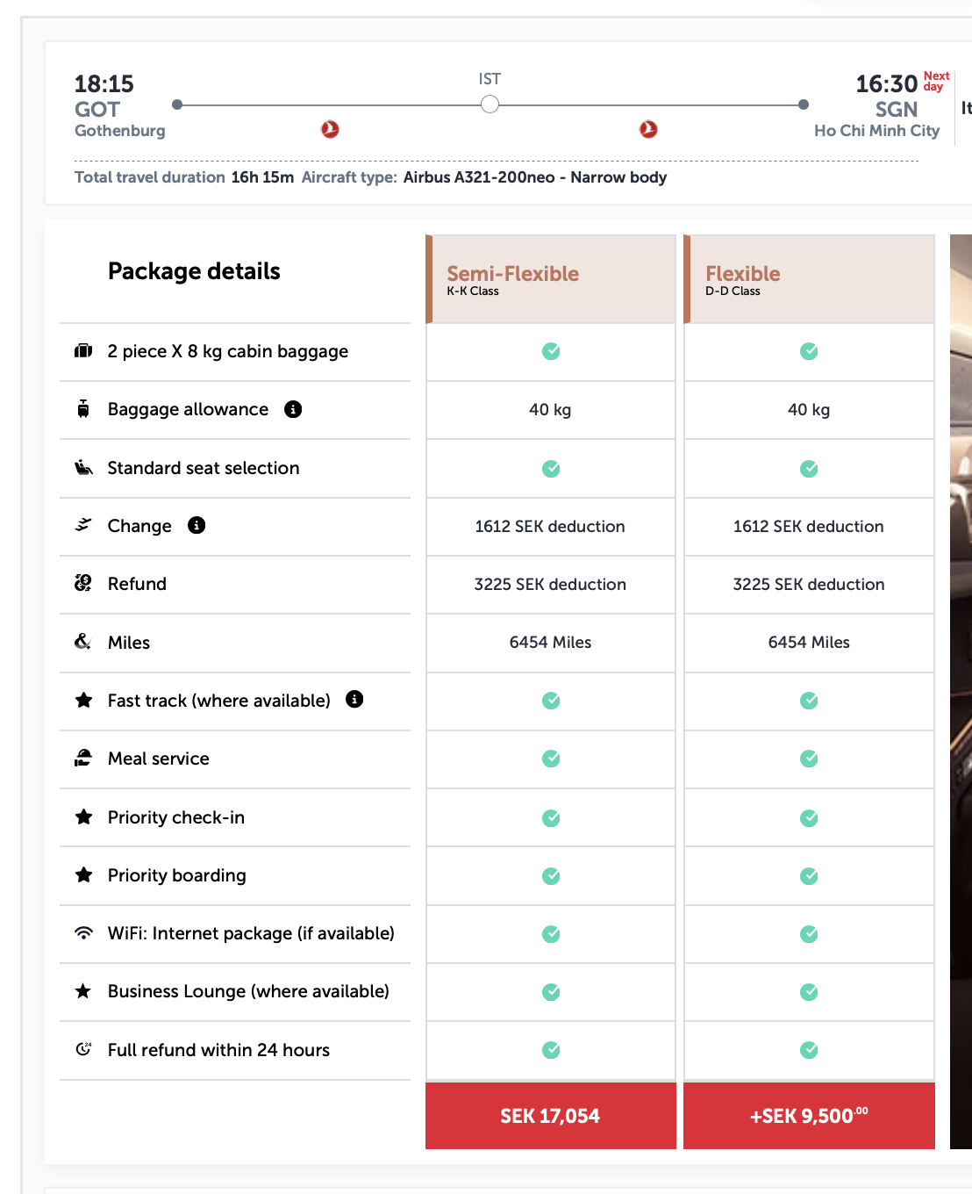Click the Semi-Flexible K-K Class header

tap(550, 279)
